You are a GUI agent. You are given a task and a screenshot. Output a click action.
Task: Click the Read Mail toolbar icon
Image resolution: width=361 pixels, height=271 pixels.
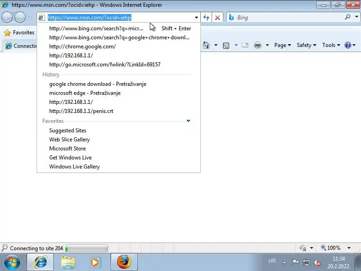(245, 45)
